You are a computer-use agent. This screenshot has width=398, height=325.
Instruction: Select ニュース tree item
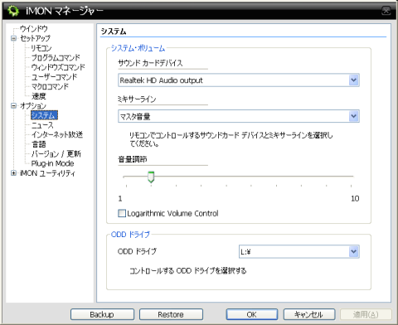coord(42,125)
